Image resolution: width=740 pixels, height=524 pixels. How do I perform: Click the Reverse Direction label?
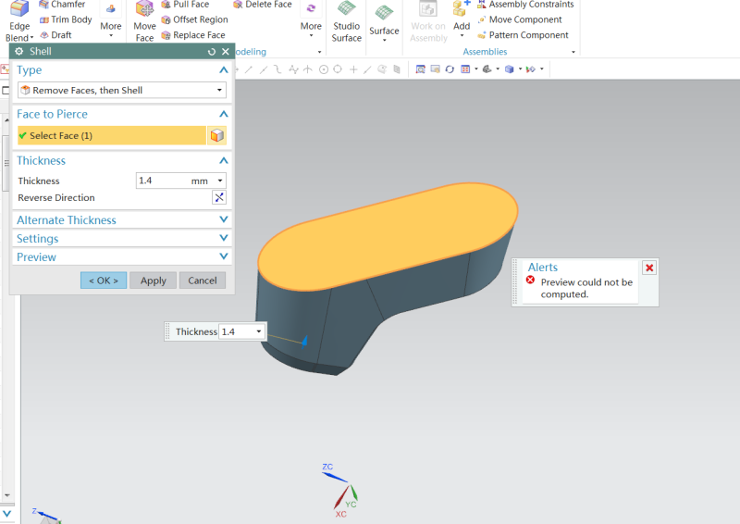pyautogui.click(x=56, y=197)
